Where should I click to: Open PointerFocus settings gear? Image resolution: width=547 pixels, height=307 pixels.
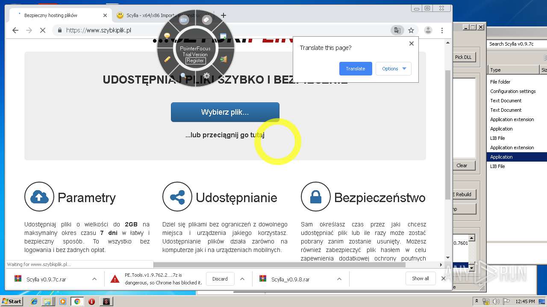coord(207,76)
